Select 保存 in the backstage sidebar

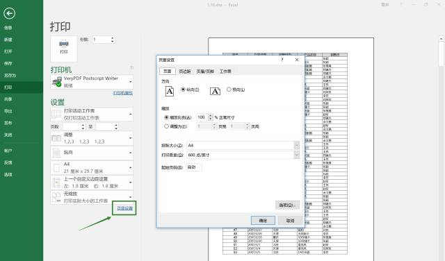(x=22, y=63)
